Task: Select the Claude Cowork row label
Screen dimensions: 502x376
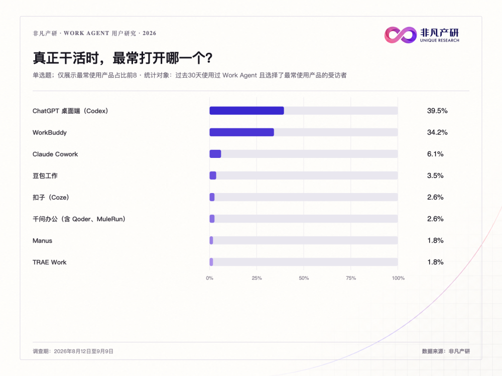Action: pyautogui.click(x=55, y=154)
